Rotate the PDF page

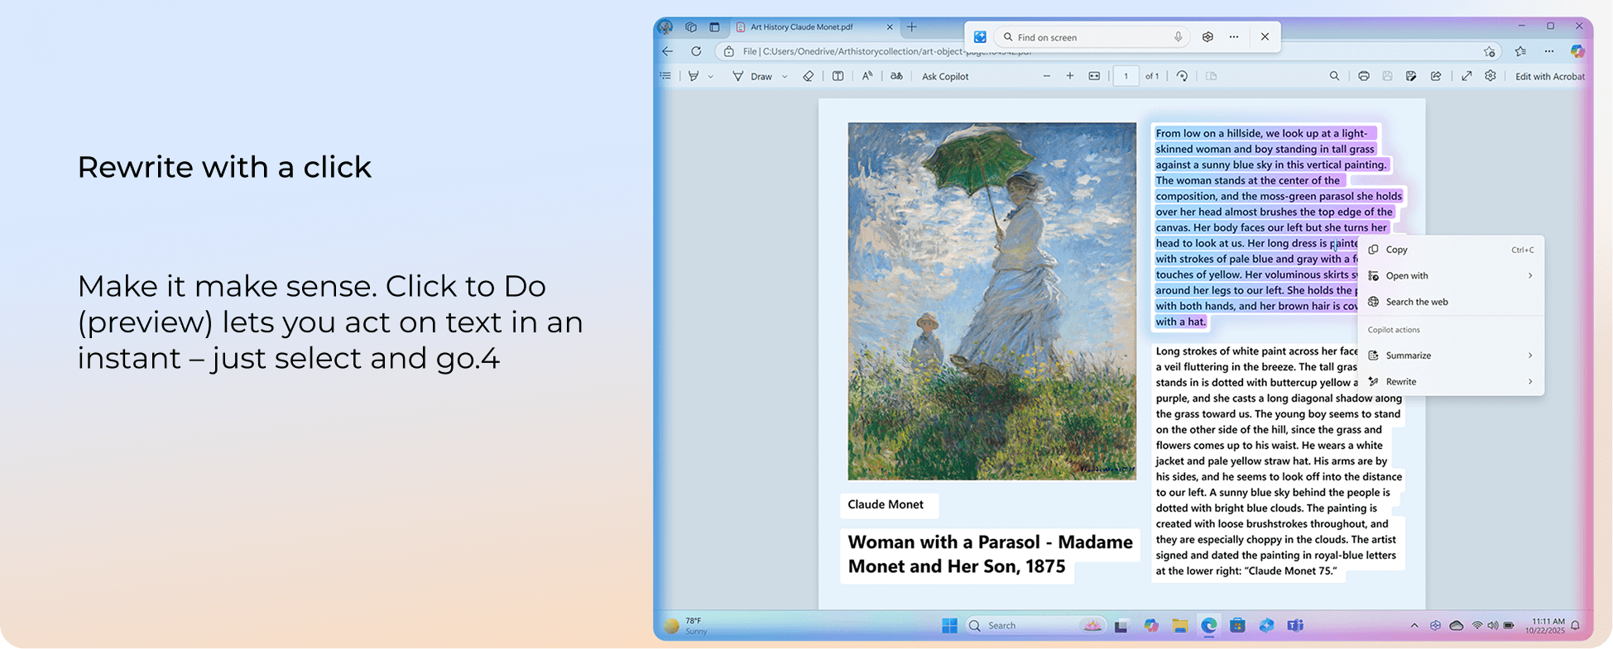1182,76
